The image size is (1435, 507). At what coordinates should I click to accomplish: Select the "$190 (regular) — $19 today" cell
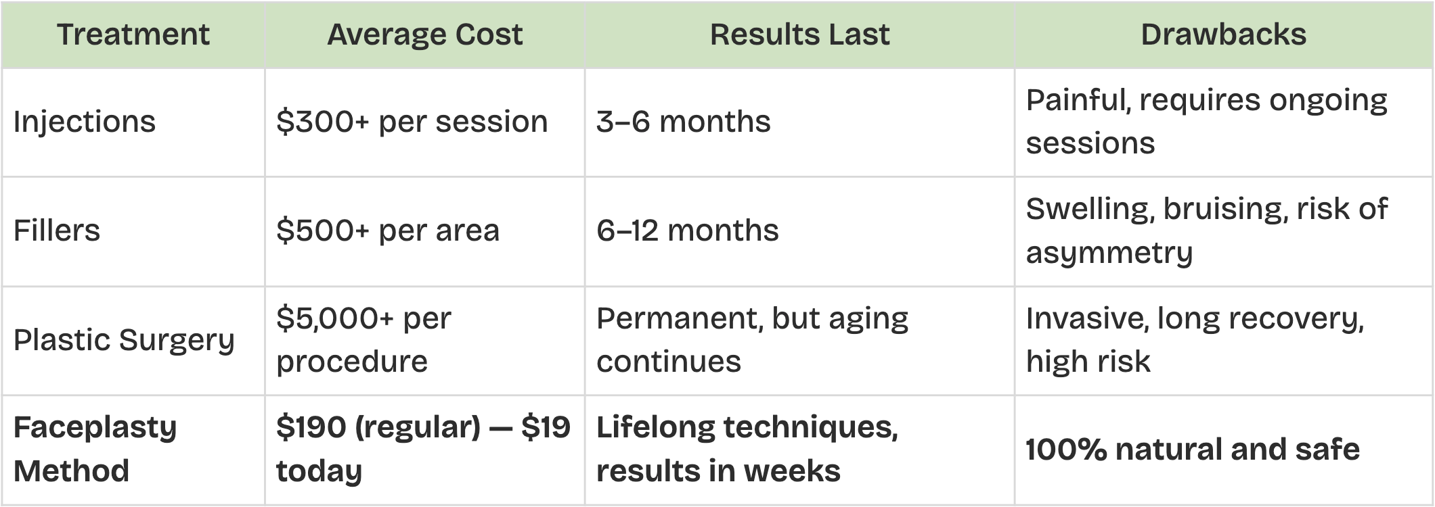tap(423, 450)
